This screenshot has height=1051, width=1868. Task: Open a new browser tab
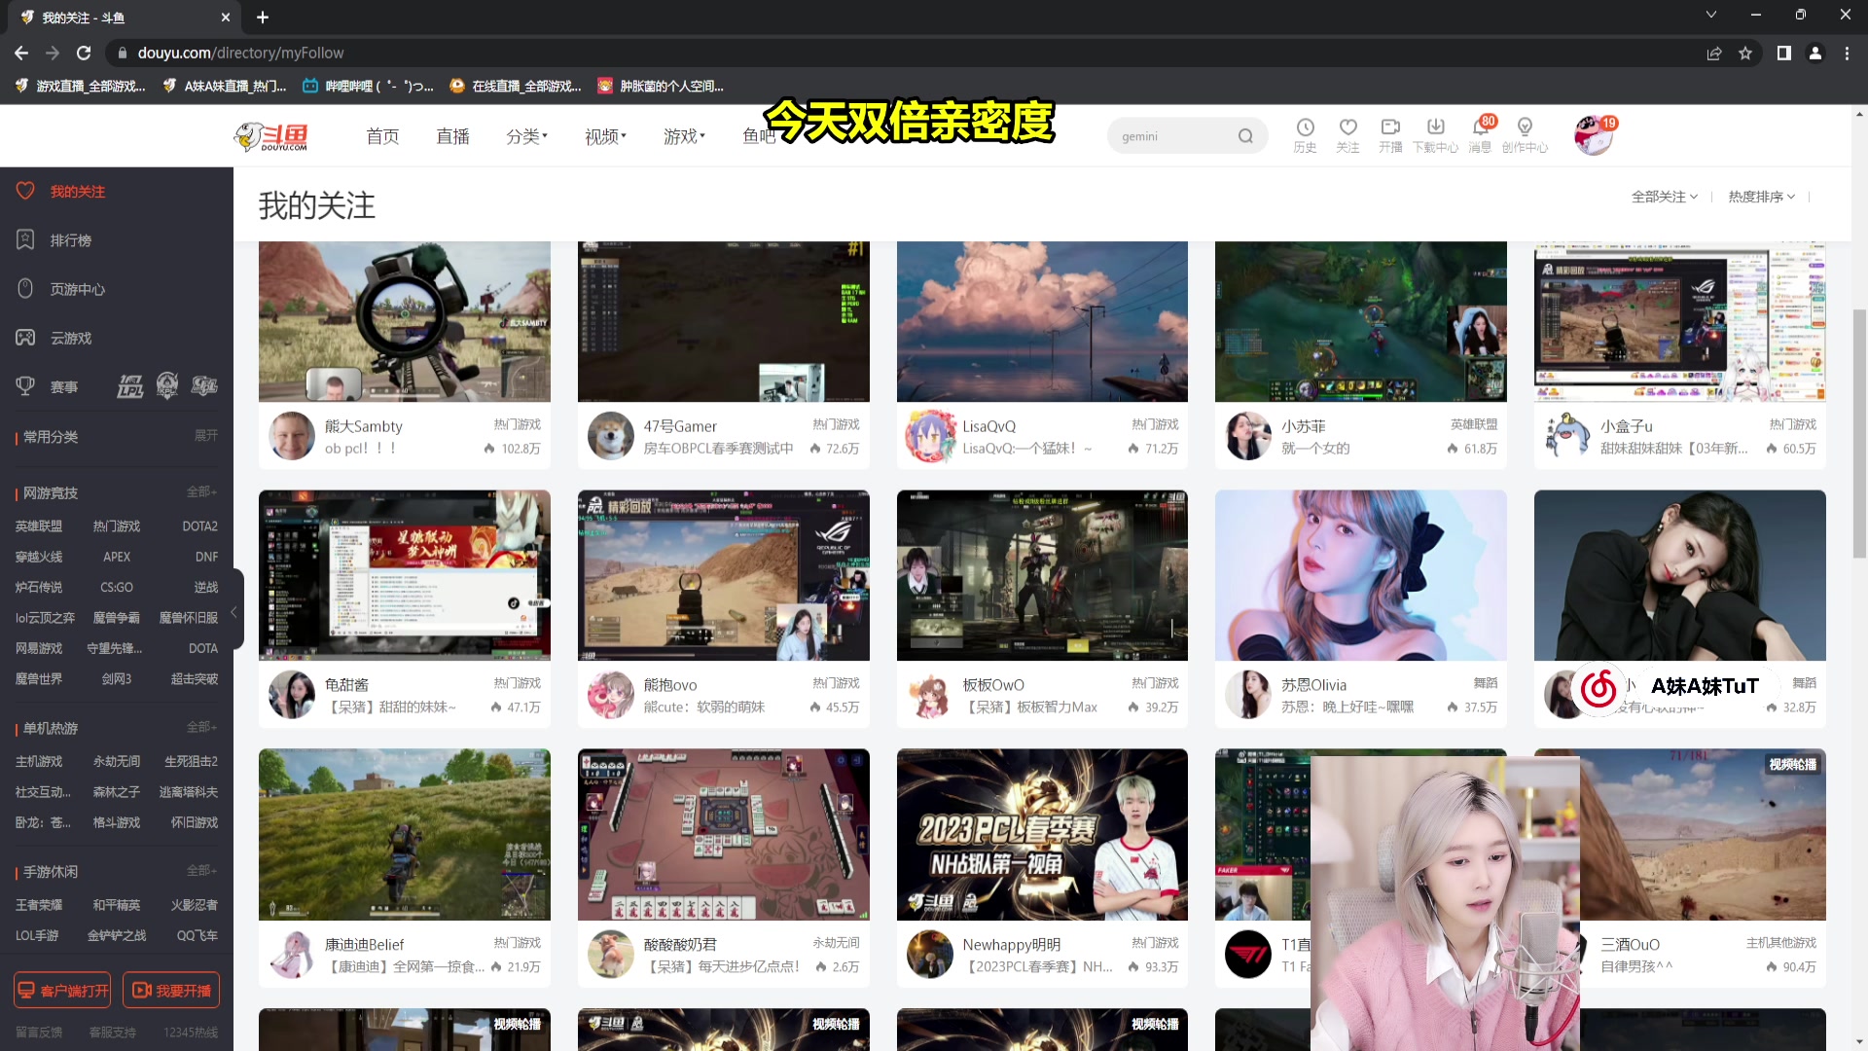click(x=263, y=18)
